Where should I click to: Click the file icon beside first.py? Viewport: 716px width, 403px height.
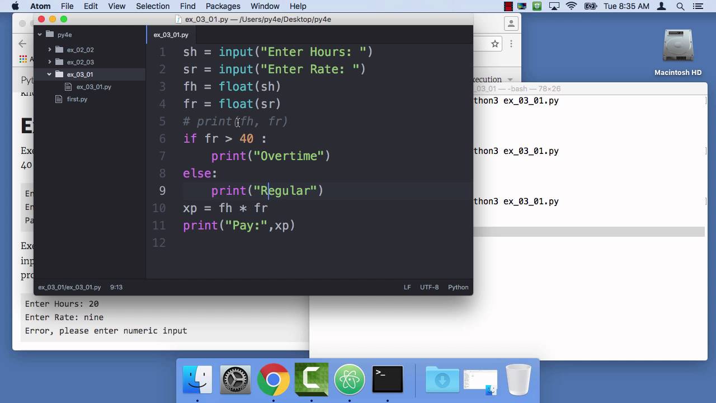59,99
